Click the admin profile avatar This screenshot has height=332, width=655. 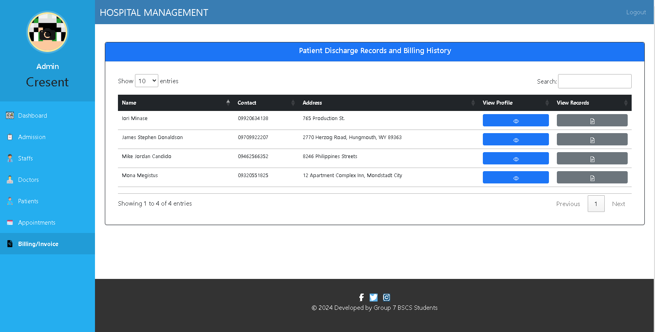tap(47, 32)
